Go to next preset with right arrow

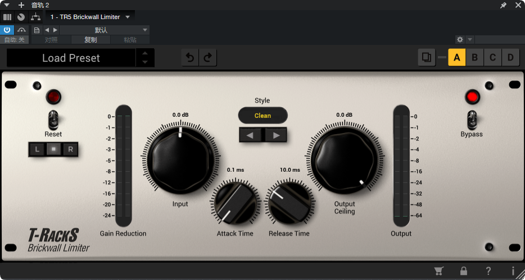point(56,30)
